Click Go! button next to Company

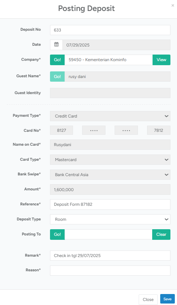pyautogui.click(x=57, y=60)
